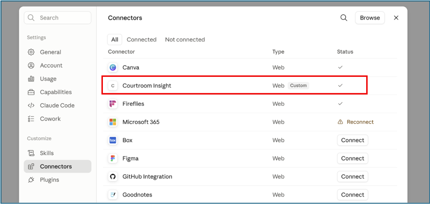
Task: Click the Microsoft 365 logo icon
Action: click(113, 122)
